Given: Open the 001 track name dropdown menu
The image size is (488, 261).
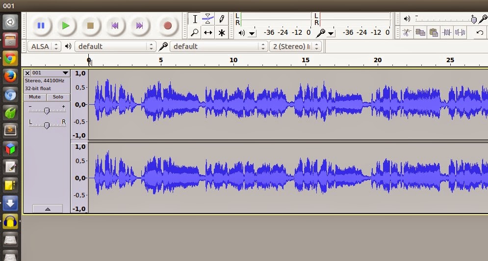Looking at the screenshot, I should click(51, 73).
